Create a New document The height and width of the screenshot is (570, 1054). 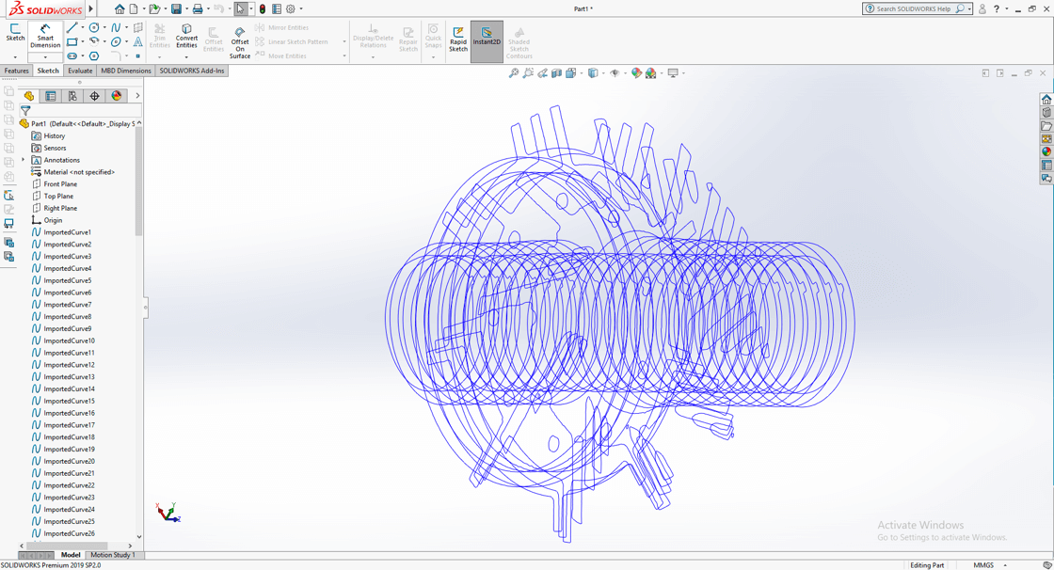(x=134, y=8)
